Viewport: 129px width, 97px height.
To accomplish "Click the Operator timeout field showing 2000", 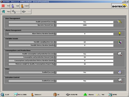I will (85, 25).
